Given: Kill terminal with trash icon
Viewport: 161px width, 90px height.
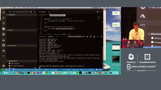Looking at the screenshot, I should coord(94,36).
